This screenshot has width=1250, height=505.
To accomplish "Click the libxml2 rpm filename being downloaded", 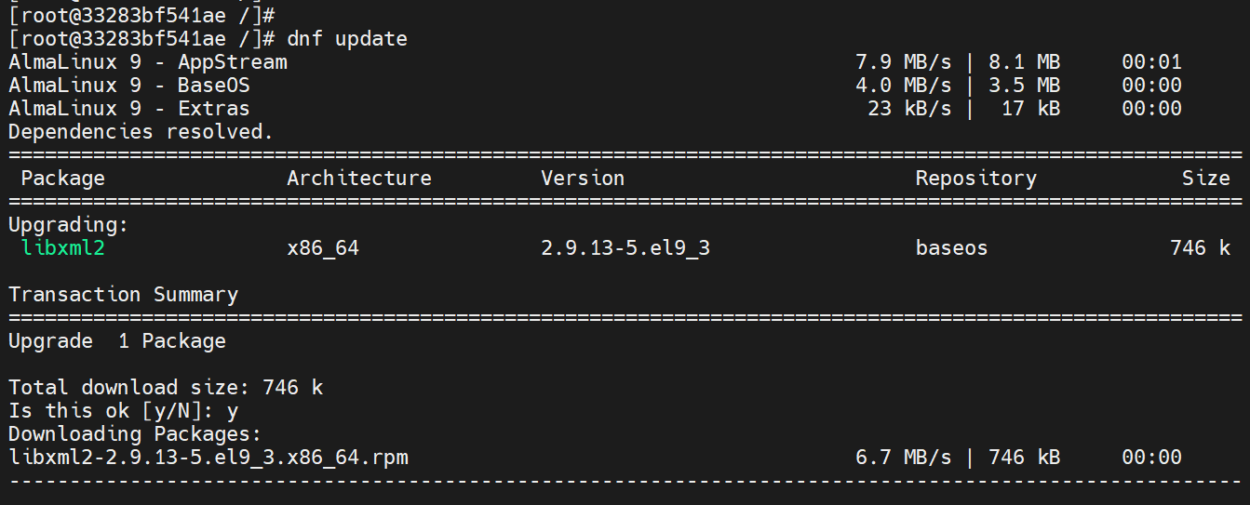I will pyautogui.click(x=208, y=458).
